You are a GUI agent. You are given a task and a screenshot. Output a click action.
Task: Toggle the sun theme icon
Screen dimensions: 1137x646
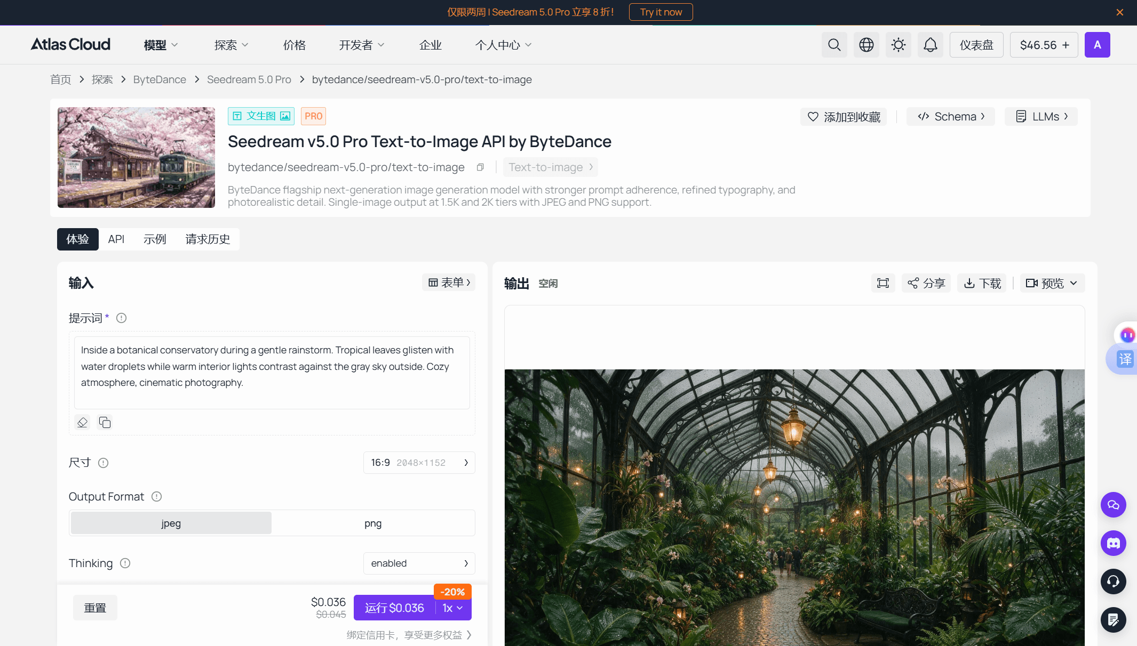click(898, 45)
